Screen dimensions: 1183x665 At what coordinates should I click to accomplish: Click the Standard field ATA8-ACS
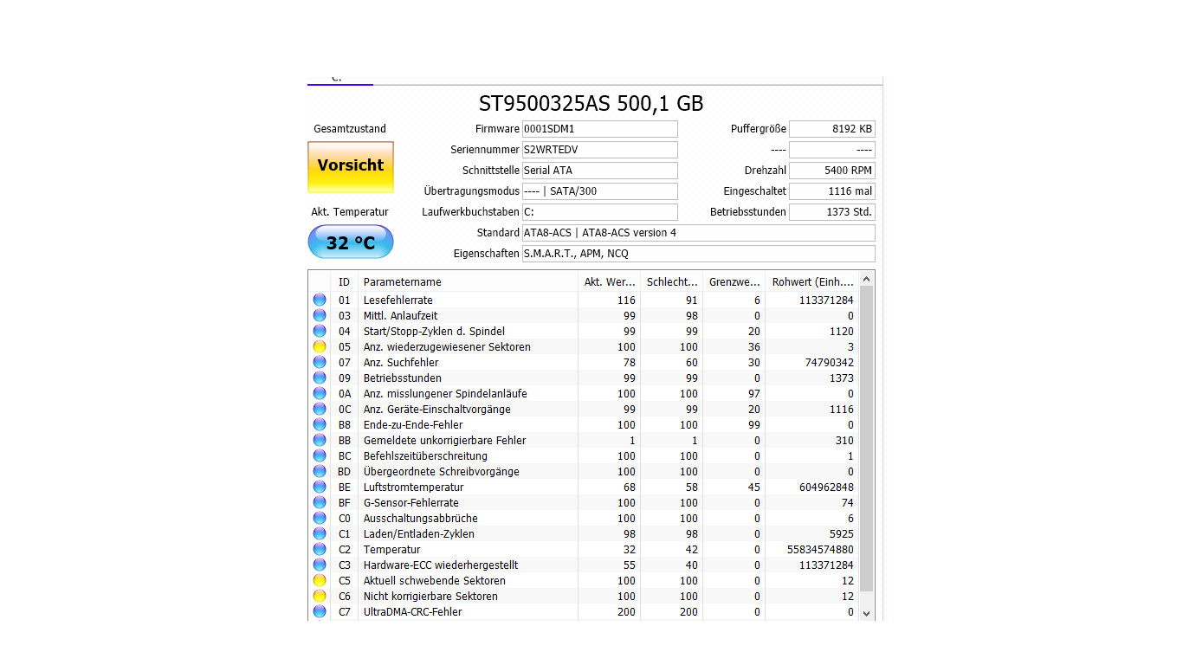click(x=698, y=233)
